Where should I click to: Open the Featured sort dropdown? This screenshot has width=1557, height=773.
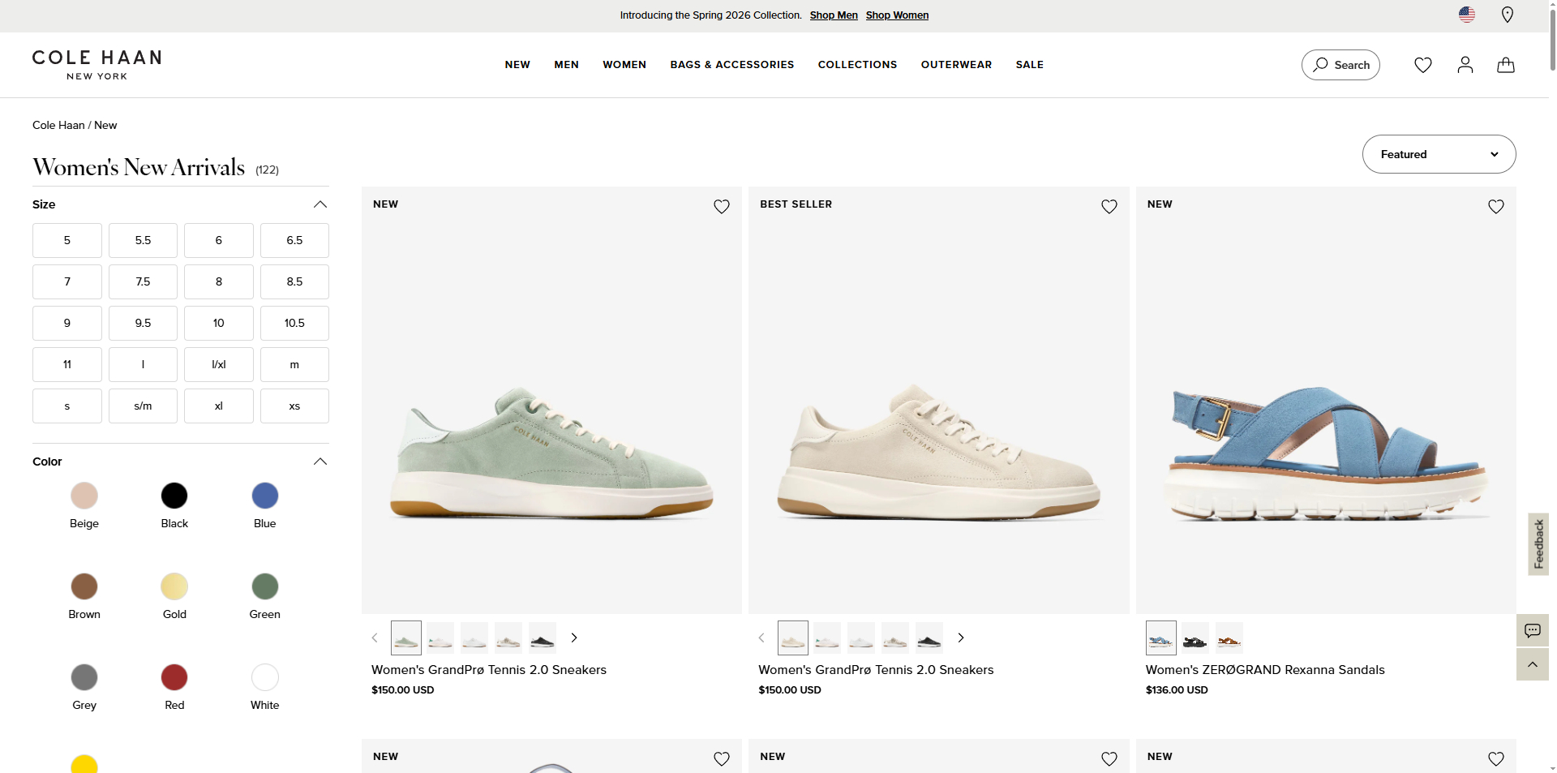[1439, 154]
